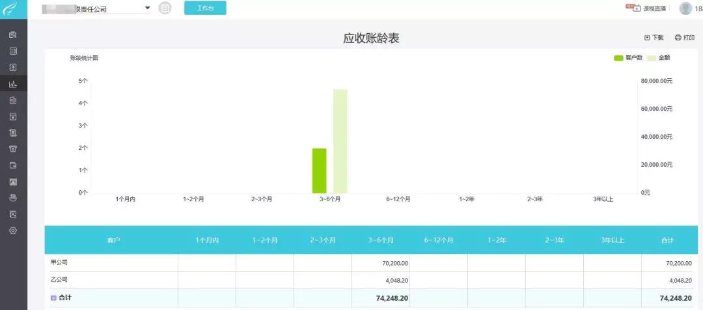Open the calendar icon in sidebar
703x310 pixels.
(x=13, y=117)
